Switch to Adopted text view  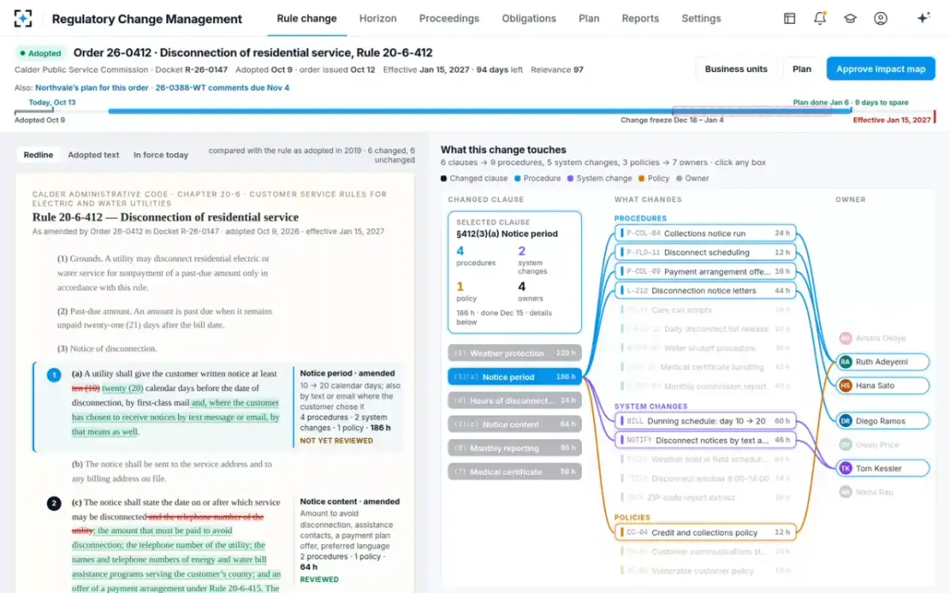pyautogui.click(x=93, y=155)
